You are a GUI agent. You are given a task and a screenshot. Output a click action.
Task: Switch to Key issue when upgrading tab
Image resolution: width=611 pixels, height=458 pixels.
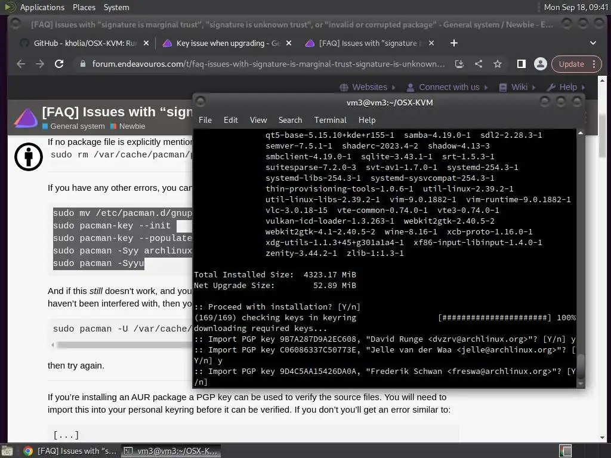point(228,43)
